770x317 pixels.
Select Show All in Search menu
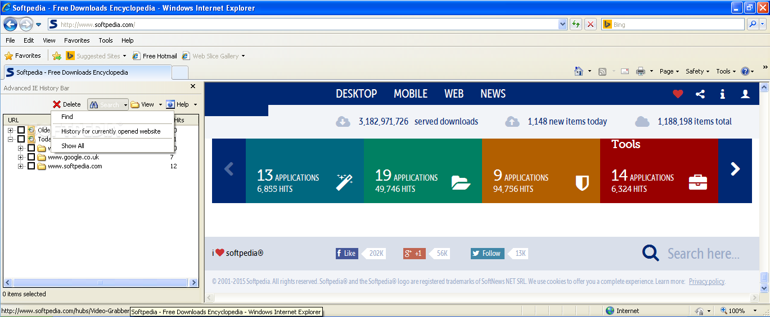click(112, 146)
